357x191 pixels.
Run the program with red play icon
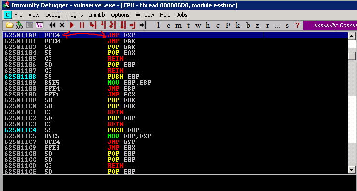72,25
